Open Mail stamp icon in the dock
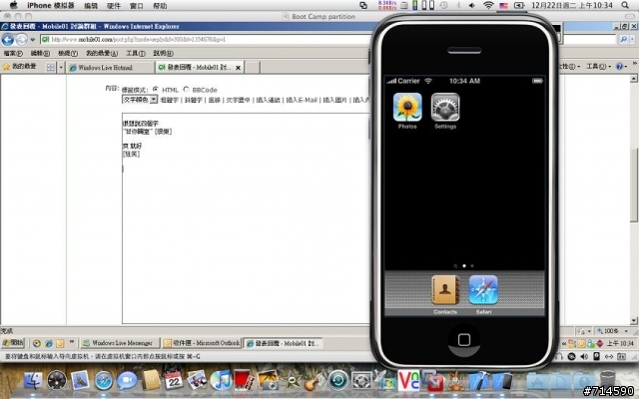Image resolution: width=639 pixels, height=399 pixels. pos(80,381)
